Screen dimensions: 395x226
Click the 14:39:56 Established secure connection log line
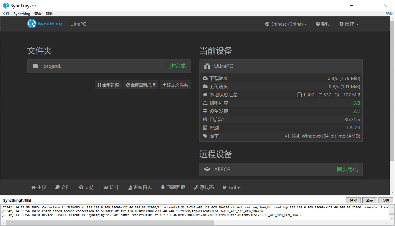(x=132, y=211)
